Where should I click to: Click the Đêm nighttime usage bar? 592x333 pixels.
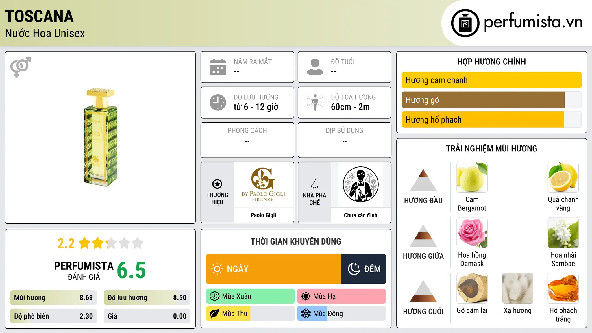point(364,269)
